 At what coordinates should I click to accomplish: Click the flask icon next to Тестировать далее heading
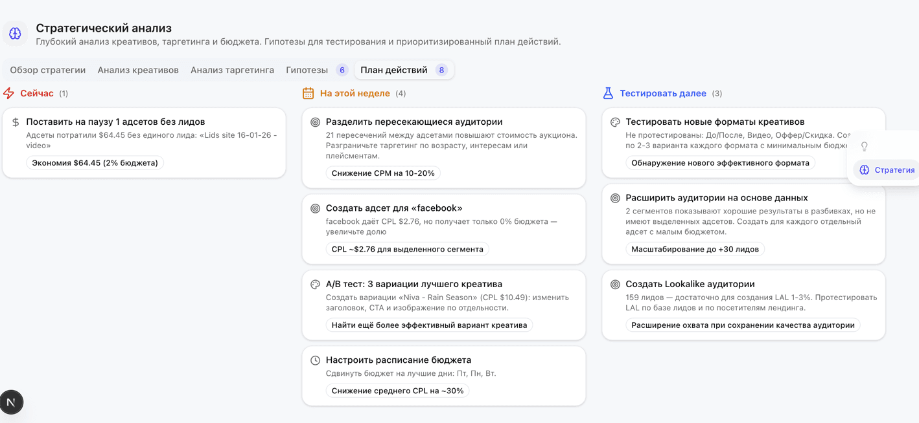608,93
